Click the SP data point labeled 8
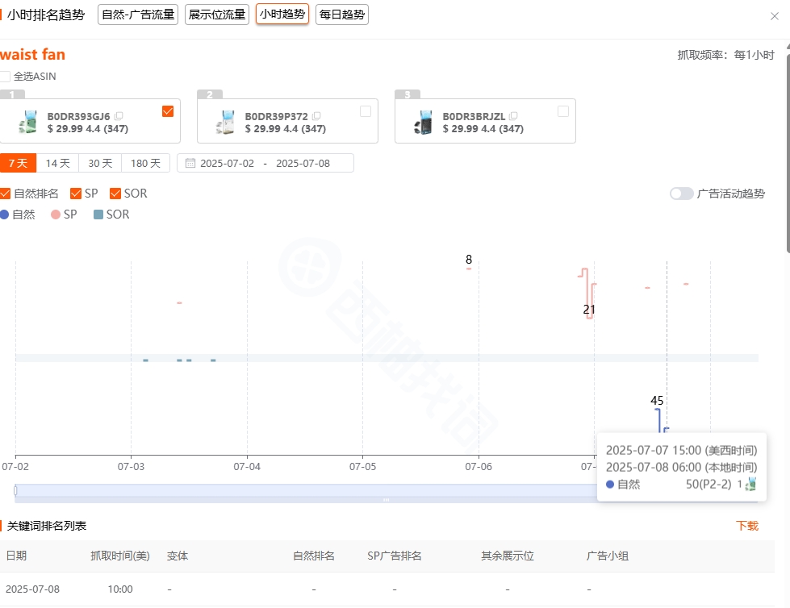The height and width of the screenshot is (608, 790). click(x=469, y=269)
